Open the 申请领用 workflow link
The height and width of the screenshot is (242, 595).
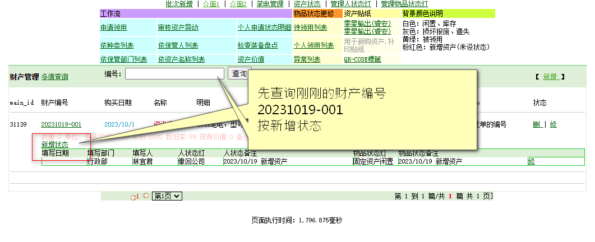point(113,27)
